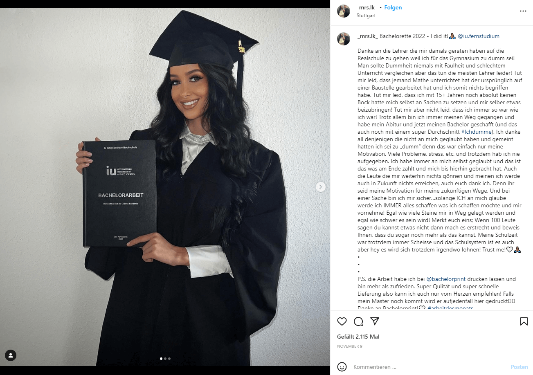This screenshot has height=375, width=533.
Task: Open the #Ichdumme hashtag
Action: (477, 132)
